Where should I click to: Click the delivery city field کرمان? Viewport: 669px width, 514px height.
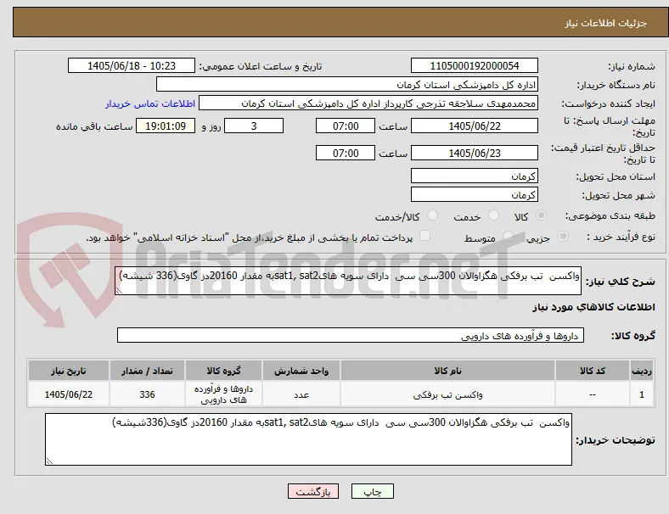tap(475, 194)
